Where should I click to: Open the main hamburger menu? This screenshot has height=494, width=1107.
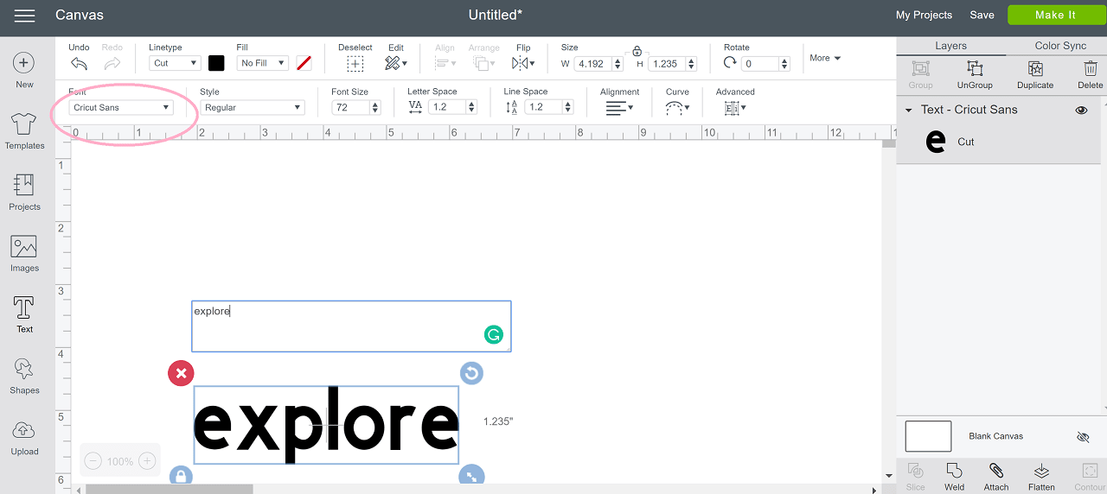click(24, 16)
